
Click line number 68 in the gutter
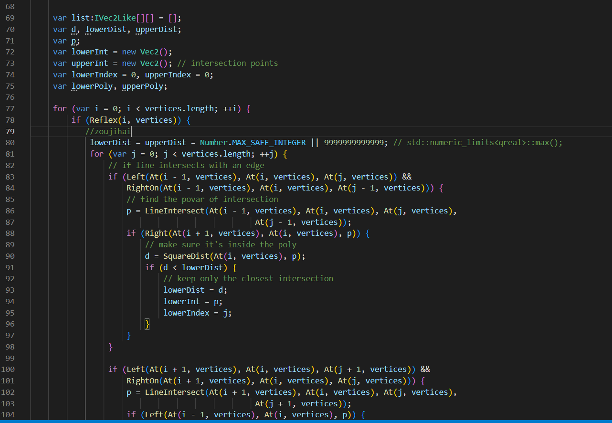click(10, 7)
